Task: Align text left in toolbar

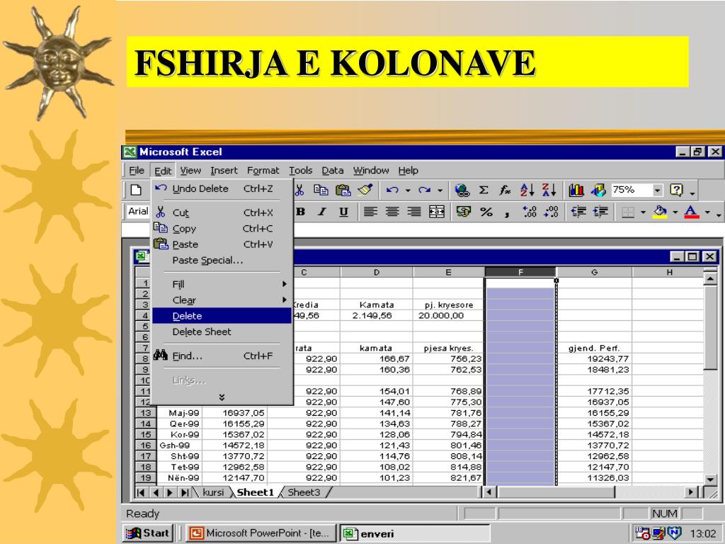Action: pyautogui.click(x=370, y=212)
